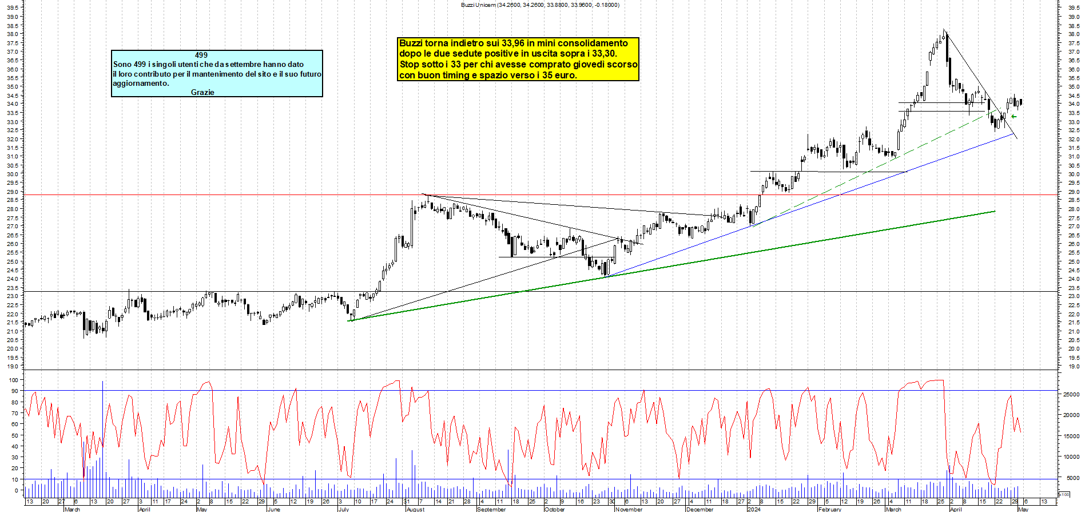Select the yellow annotation text box

[x=518, y=59]
